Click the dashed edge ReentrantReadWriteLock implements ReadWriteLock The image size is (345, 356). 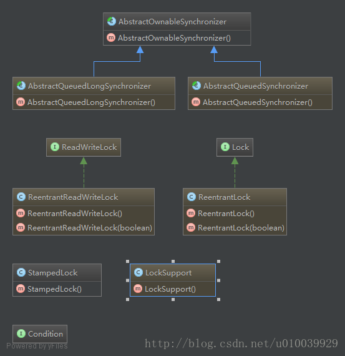click(x=84, y=172)
